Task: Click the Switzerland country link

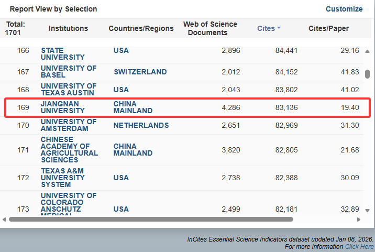Action: 140,72
